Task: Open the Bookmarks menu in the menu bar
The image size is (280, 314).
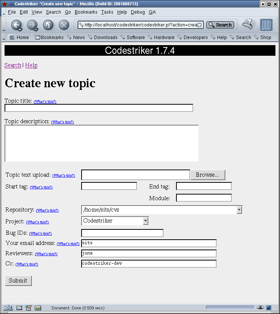Action: (86, 12)
